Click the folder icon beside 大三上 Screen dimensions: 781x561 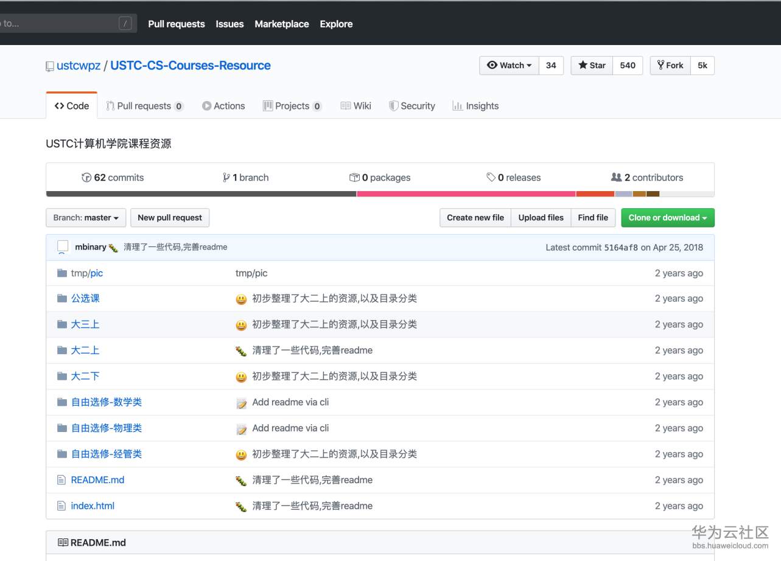(x=61, y=324)
